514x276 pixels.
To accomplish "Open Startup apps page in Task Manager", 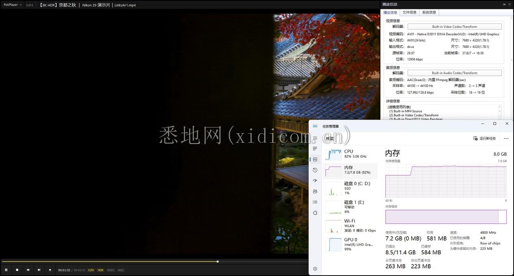I will pos(315,181).
